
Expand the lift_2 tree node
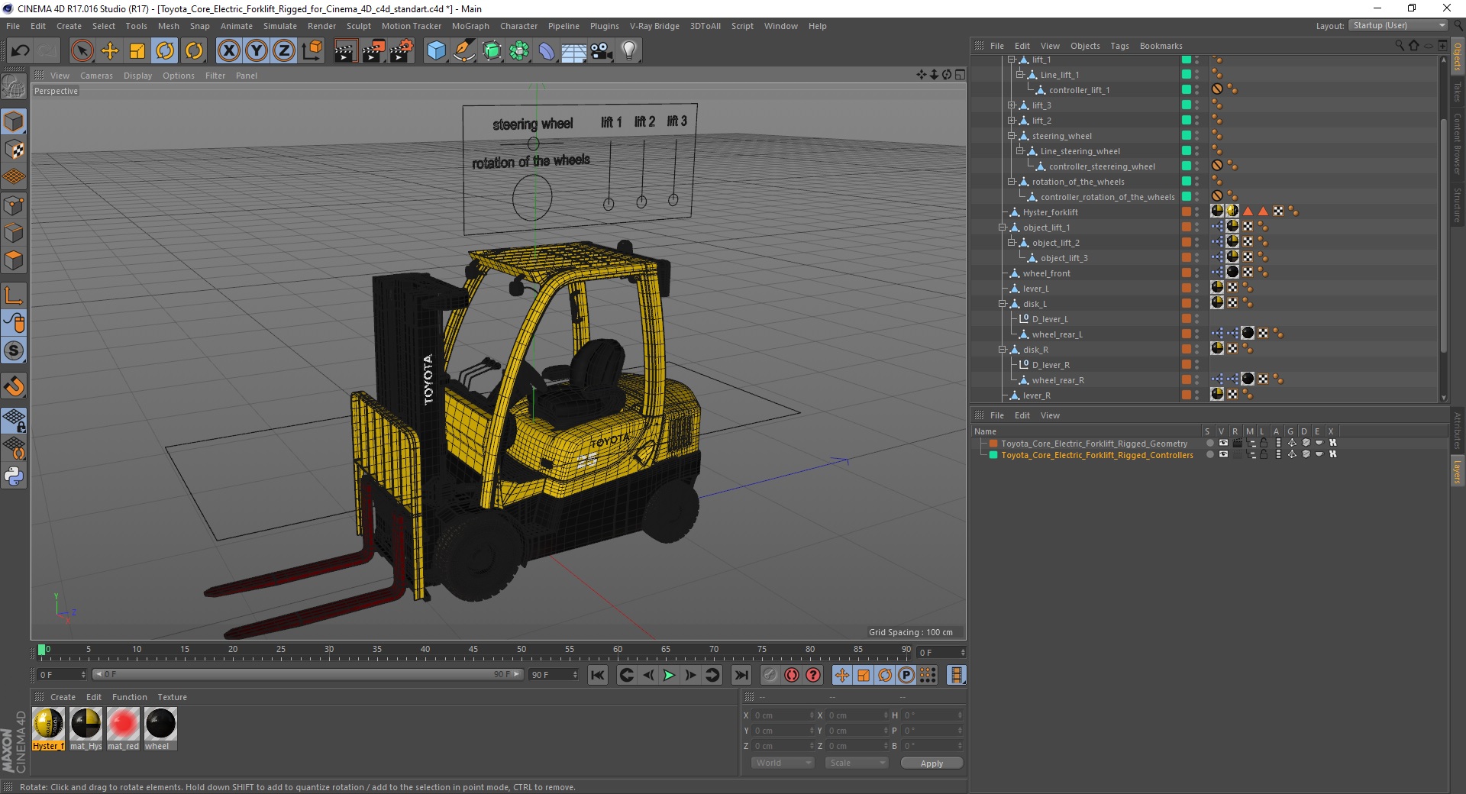point(1012,121)
